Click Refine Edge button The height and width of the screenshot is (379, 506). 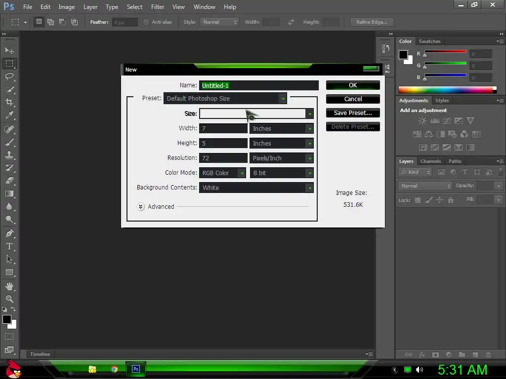tap(372, 22)
